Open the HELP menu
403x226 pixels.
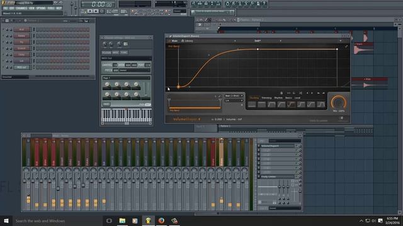(x=59, y=8)
